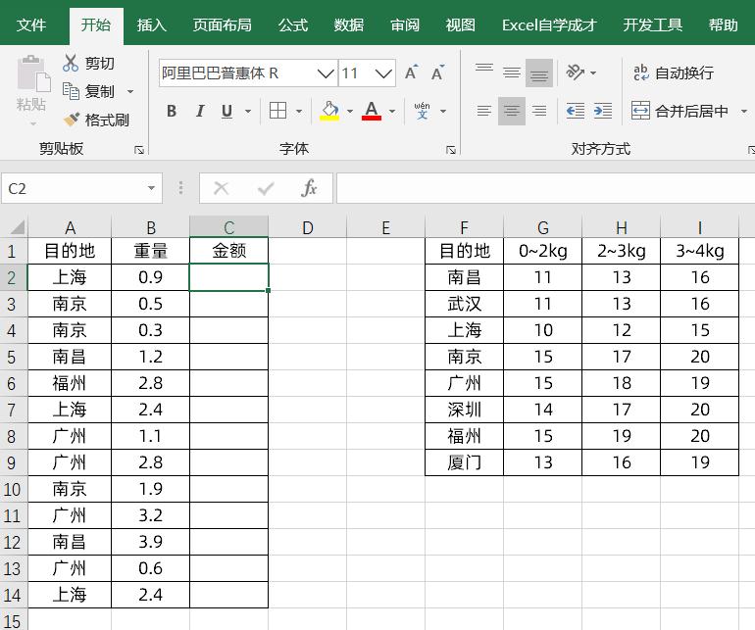
Task: Decrease indent icon
Action: [x=575, y=111]
